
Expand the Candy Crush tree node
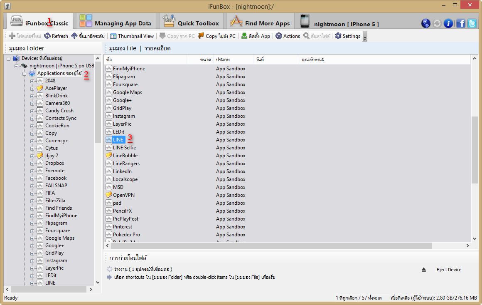(x=32, y=111)
